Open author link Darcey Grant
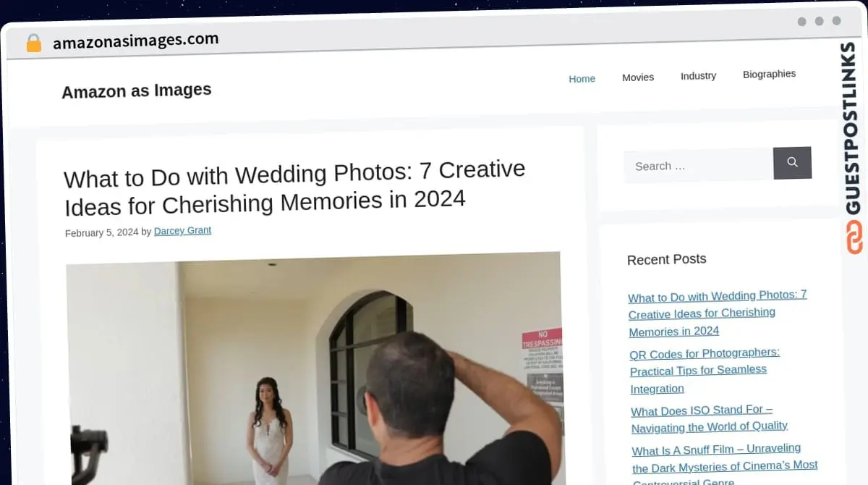868x485 pixels. click(182, 231)
